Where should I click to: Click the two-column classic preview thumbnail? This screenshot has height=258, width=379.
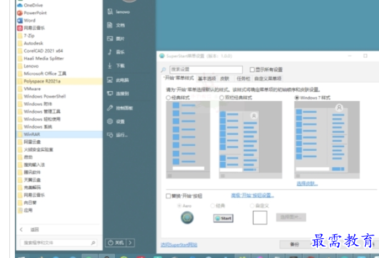tap(250, 140)
